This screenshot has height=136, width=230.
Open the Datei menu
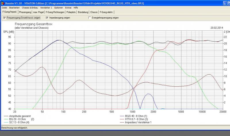coord(5,8)
